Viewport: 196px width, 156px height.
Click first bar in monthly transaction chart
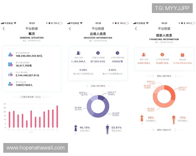click(x=9, y=120)
